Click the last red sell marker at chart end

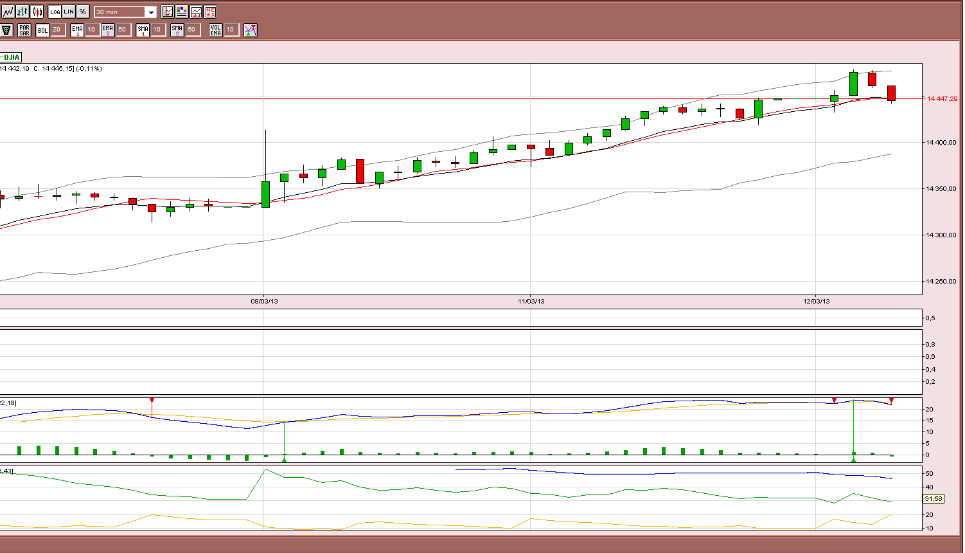coord(891,401)
